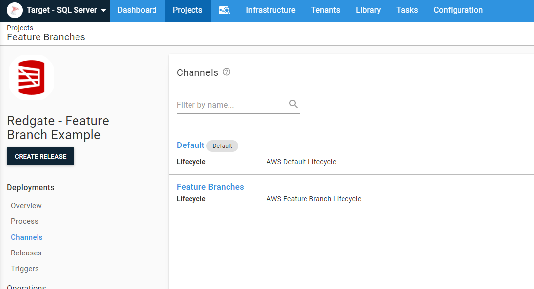Click the red Redgate project logo
Screen dimensions: 534x289
[x=32, y=77]
